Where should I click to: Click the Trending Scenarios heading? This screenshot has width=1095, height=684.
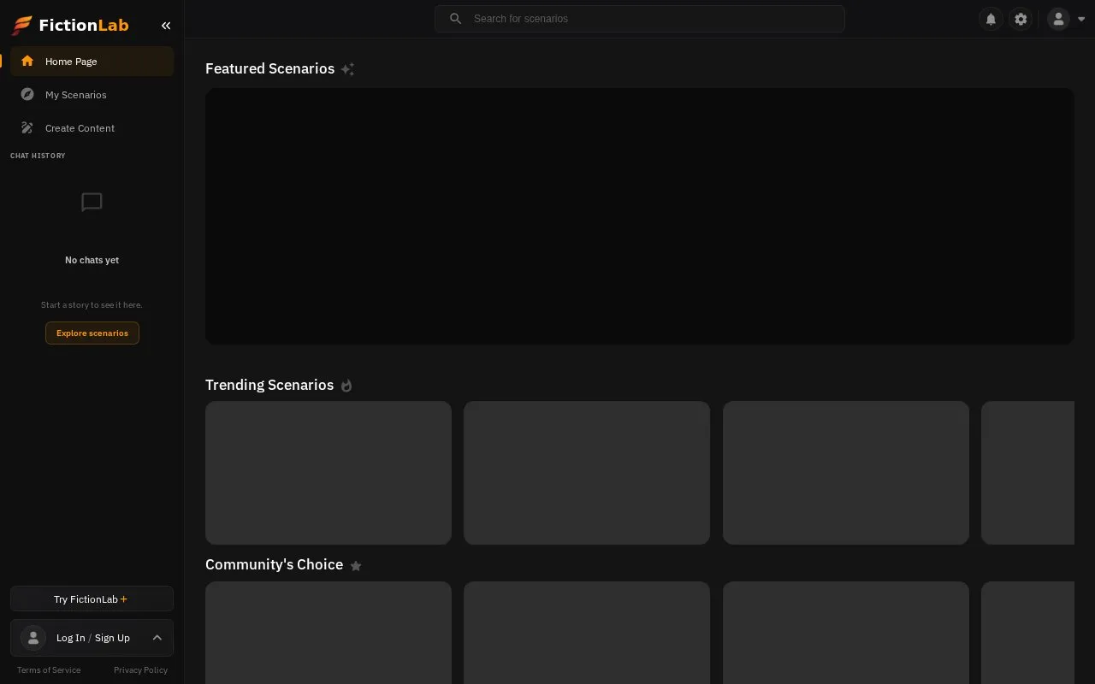[x=269, y=385]
